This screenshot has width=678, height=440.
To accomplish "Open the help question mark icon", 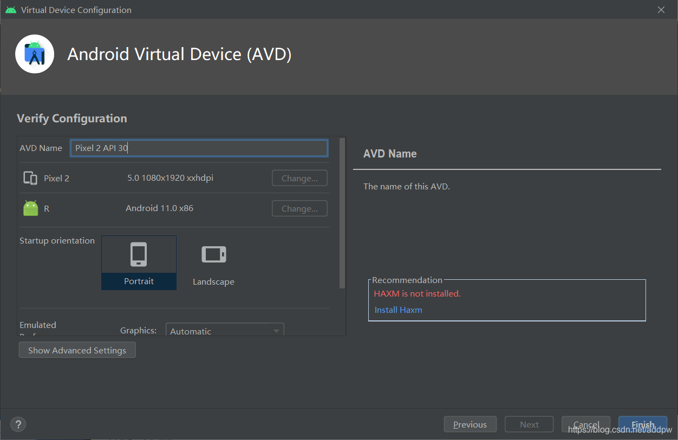I will 18,424.
